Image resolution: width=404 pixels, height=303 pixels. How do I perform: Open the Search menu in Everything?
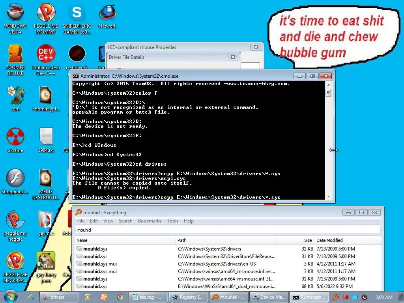[125, 221]
